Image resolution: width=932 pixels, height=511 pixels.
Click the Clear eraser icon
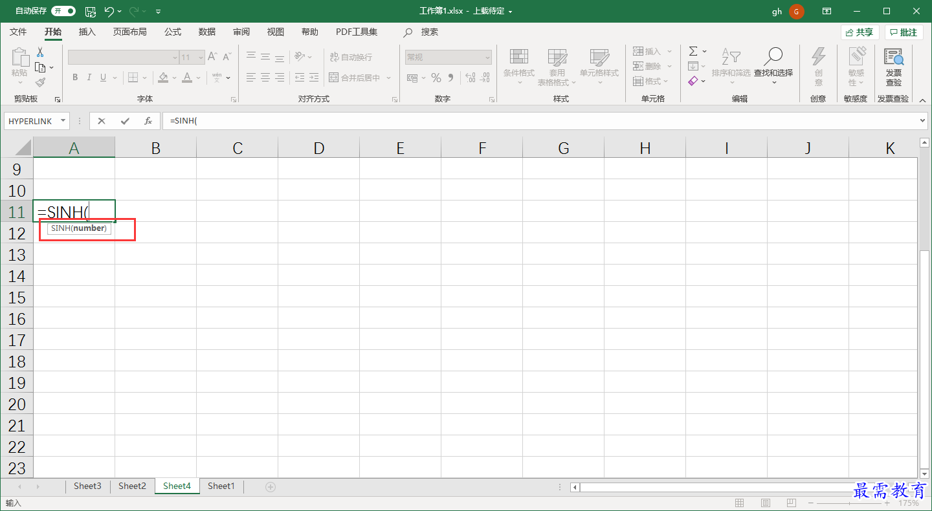coord(693,81)
